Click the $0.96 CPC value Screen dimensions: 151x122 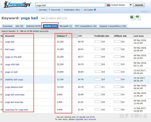click(x=81, y=95)
